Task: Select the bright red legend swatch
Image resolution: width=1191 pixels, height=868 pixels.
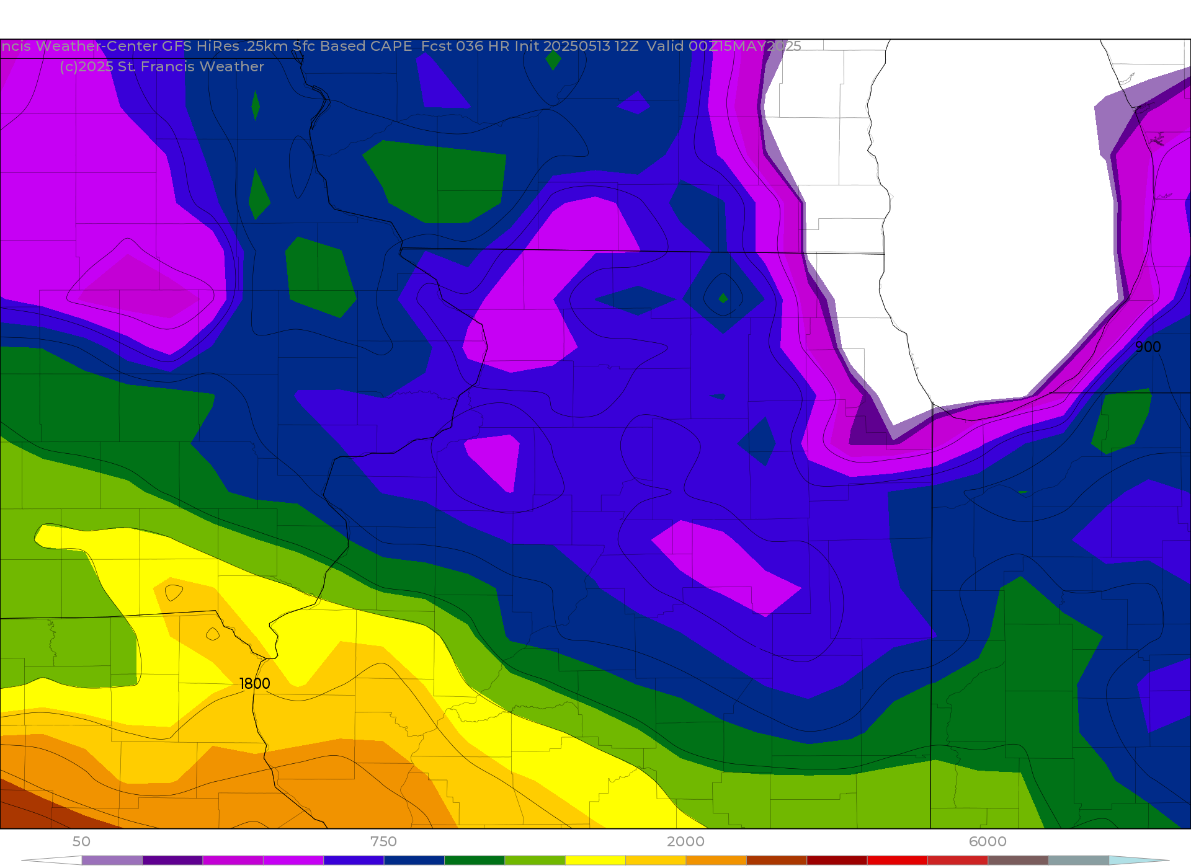Action: pos(898,861)
